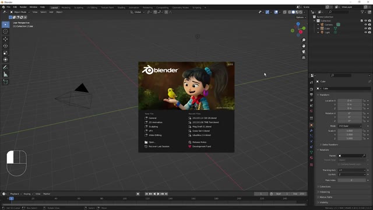Image resolution: width=373 pixels, height=210 pixels.
Task: Open the rotation Mode XYZ Euler dropdown
Action: 350,126
